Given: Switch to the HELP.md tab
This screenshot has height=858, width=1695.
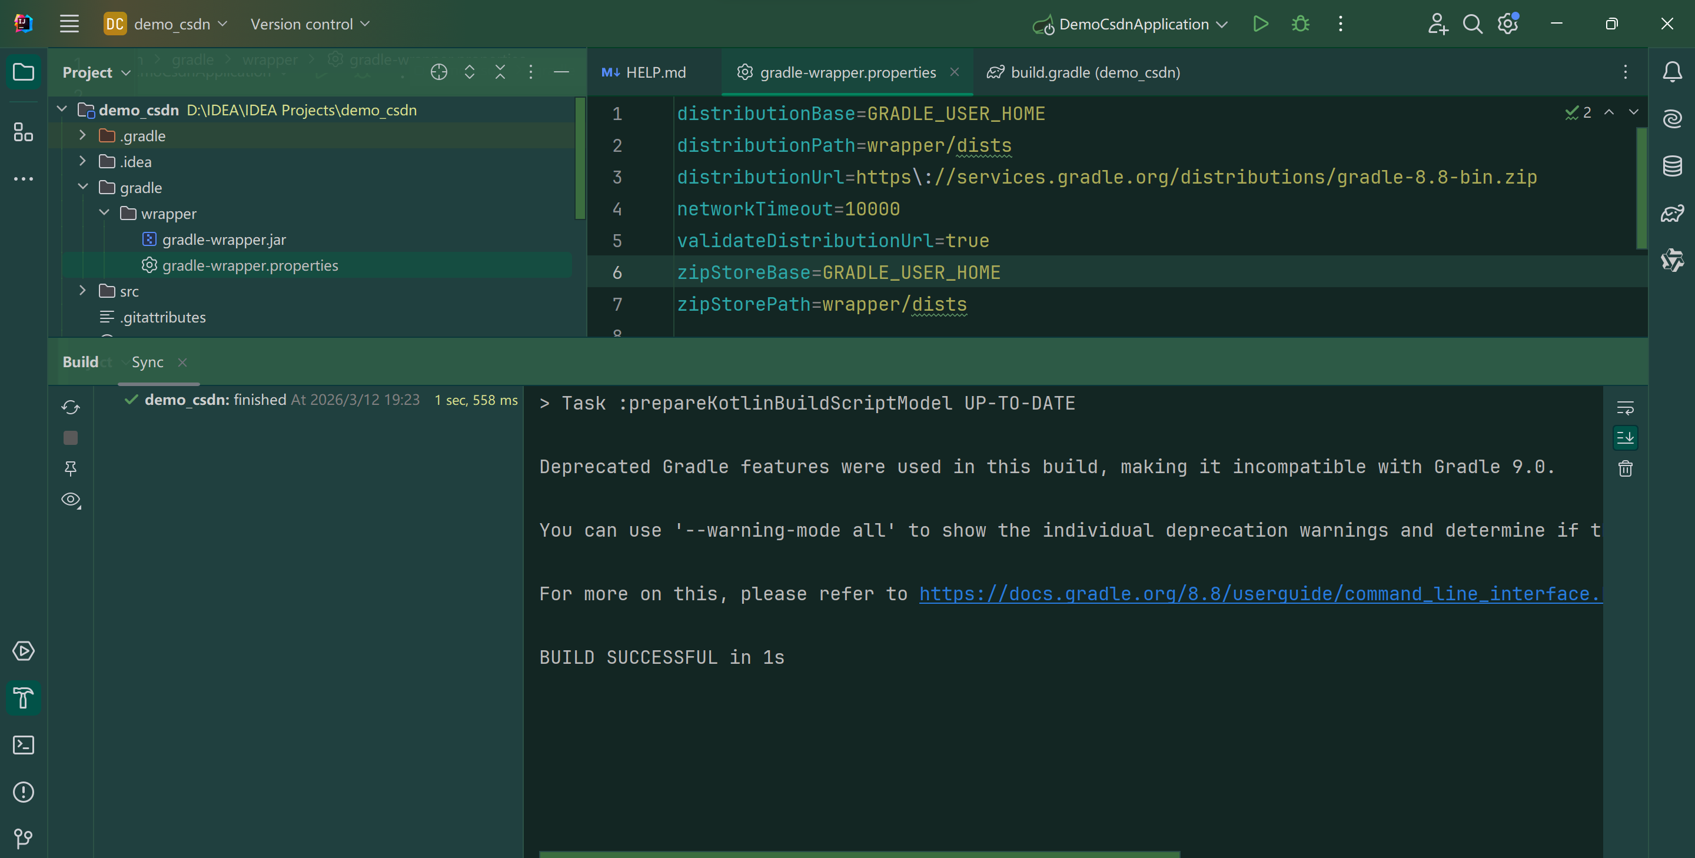Looking at the screenshot, I should pyautogui.click(x=643, y=72).
